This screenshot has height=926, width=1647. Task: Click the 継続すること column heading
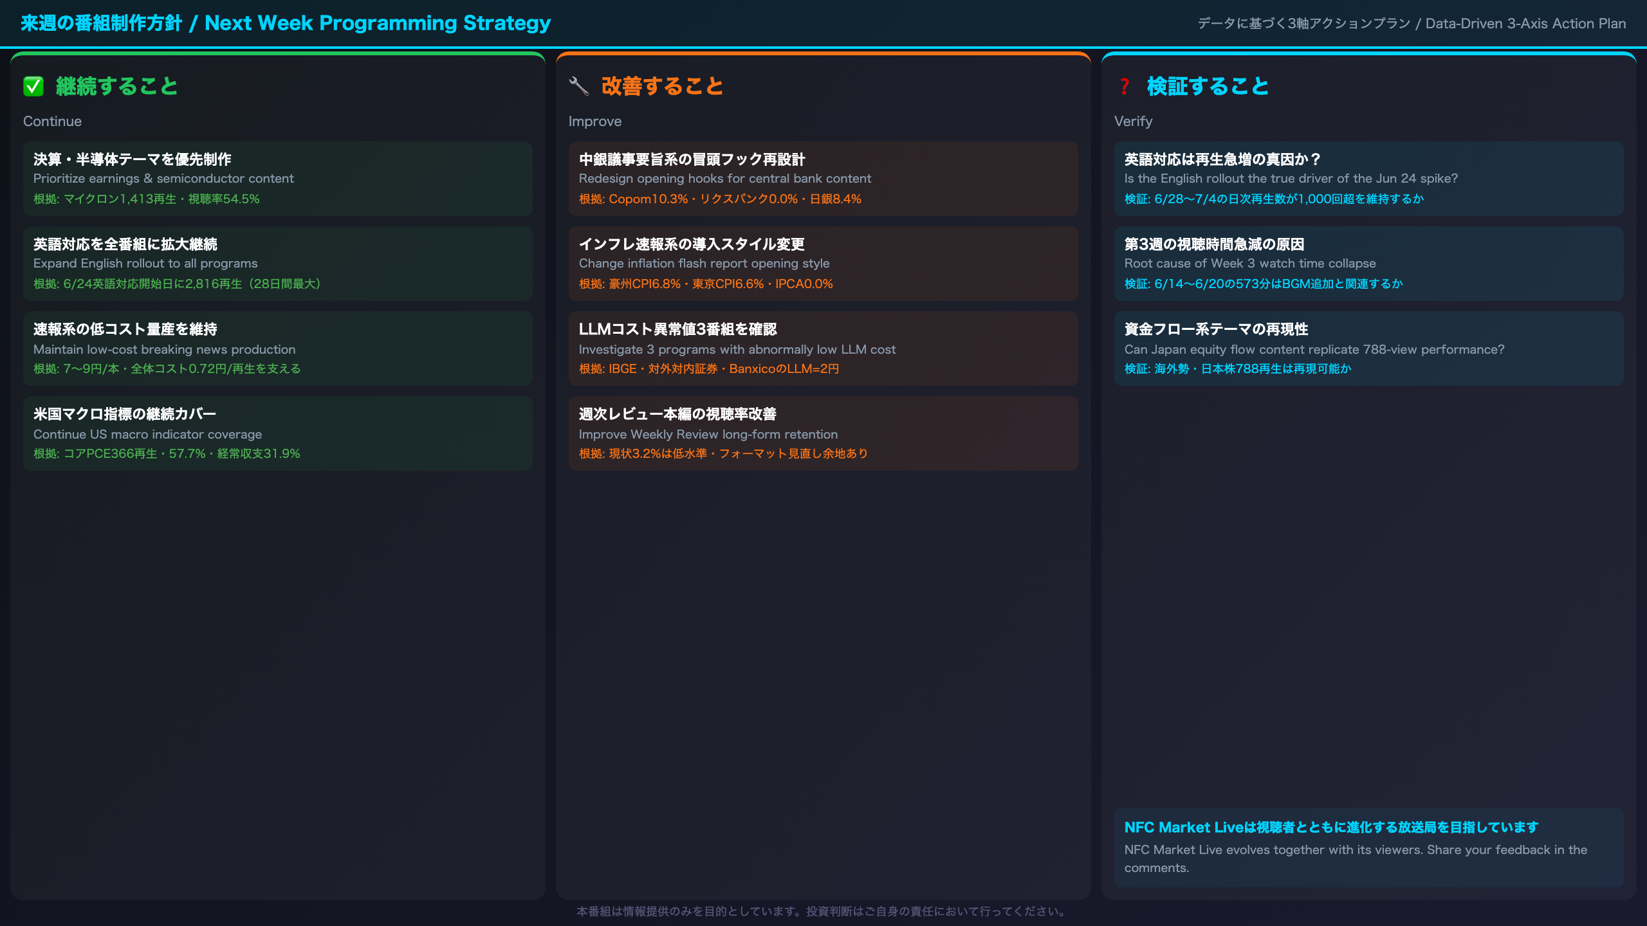[x=117, y=86]
